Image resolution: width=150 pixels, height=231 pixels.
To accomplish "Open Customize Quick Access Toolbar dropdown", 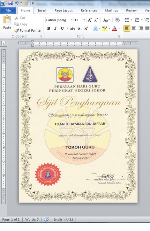I will click(32, 3).
